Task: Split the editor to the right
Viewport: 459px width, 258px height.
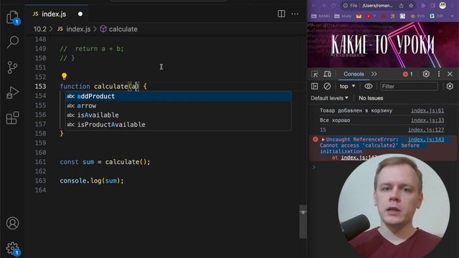Action: (x=281, y=14)
